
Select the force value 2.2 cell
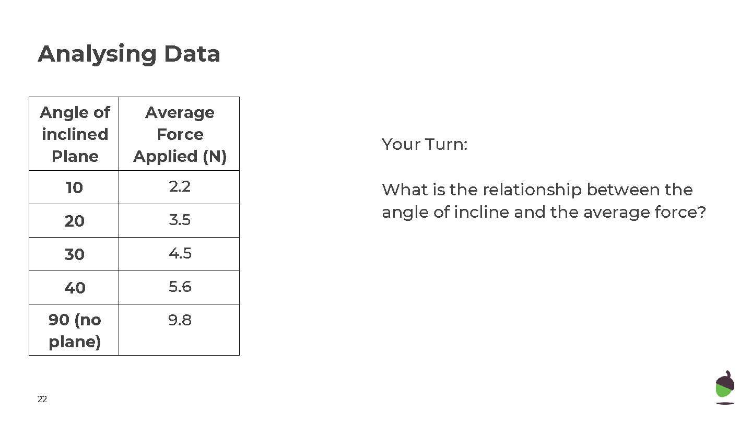(x=180, y=187)
